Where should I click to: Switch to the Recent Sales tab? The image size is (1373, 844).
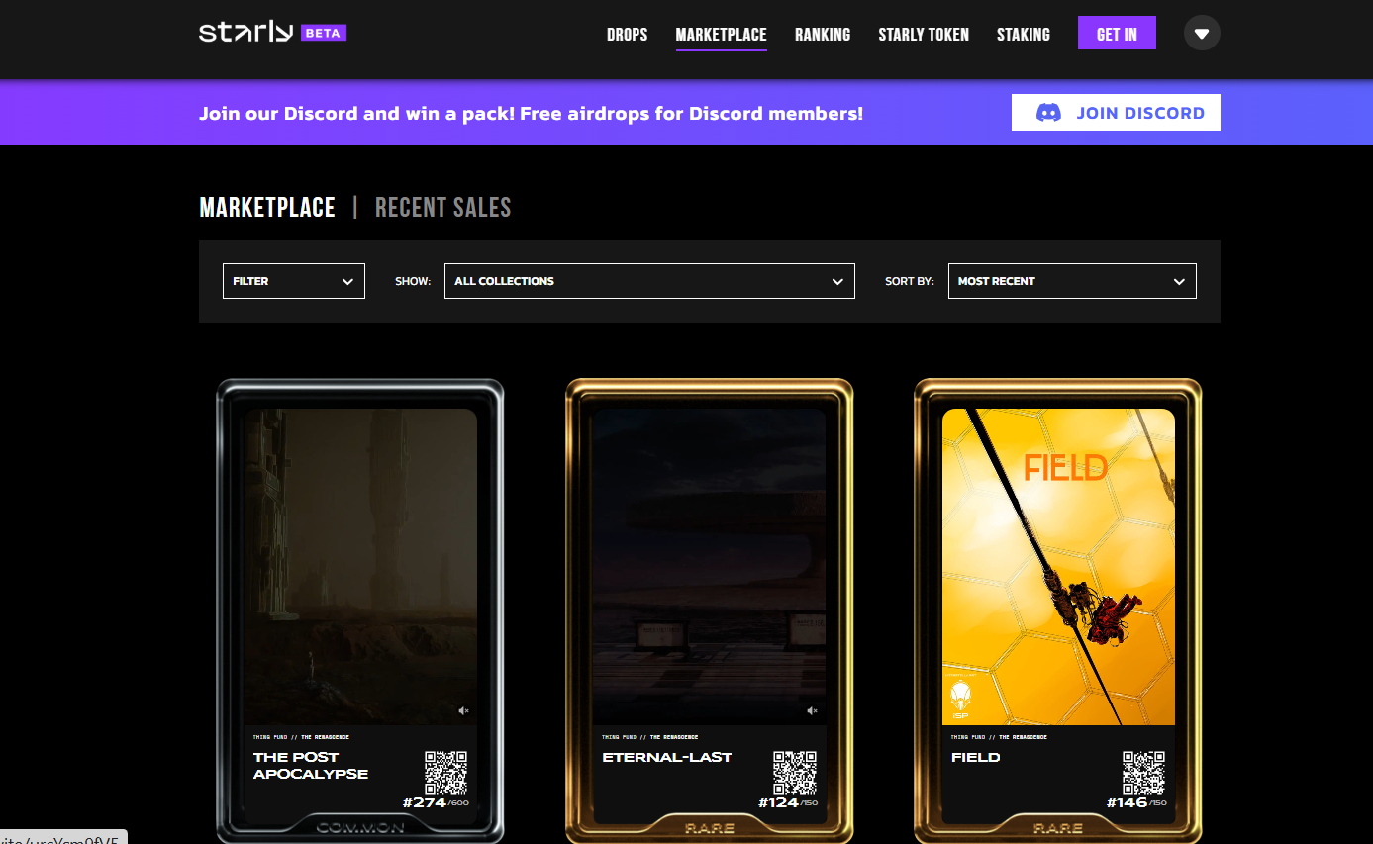(443, 207)
